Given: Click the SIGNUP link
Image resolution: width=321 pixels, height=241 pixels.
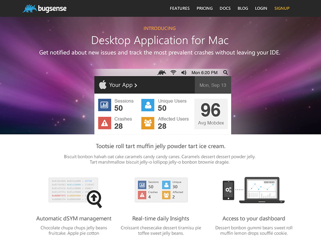Looking at the screenshot, I should click(282, 8).
